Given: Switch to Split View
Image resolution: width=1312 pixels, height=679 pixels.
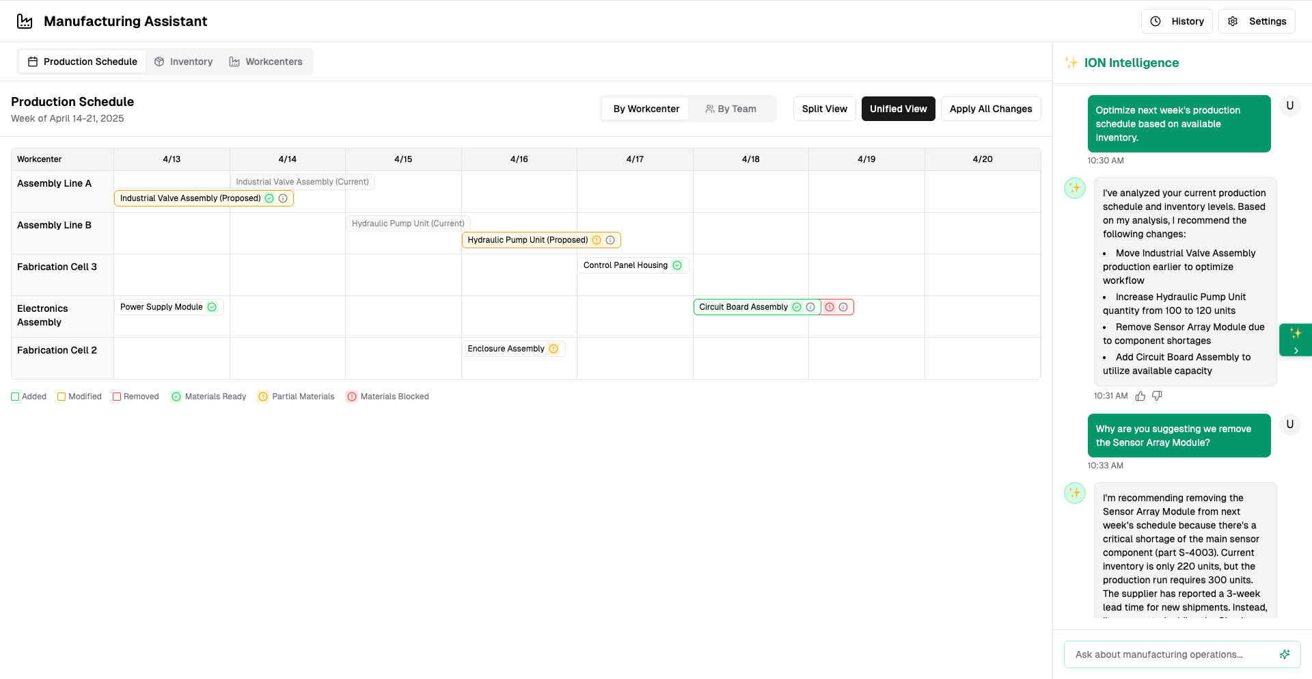Looking at the screenshot, I should pyautogui.click(x=824, y=109).
